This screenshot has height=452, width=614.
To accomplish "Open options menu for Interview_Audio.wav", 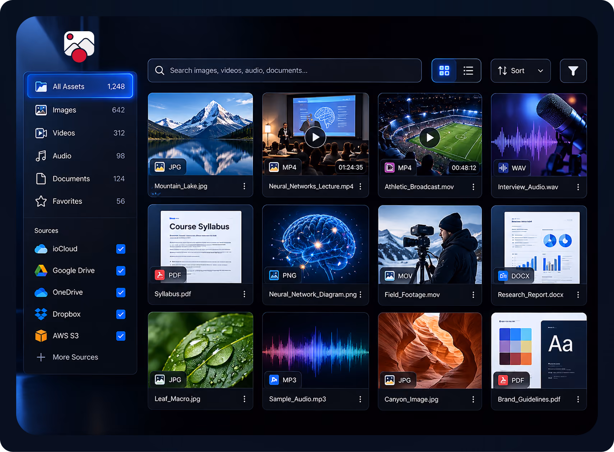I will pyautogui.click(x=578, y=187).
